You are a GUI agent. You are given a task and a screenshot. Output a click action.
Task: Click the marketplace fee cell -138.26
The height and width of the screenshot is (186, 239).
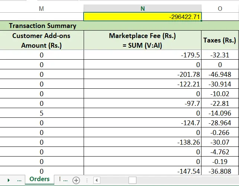(x=142, y=142)
